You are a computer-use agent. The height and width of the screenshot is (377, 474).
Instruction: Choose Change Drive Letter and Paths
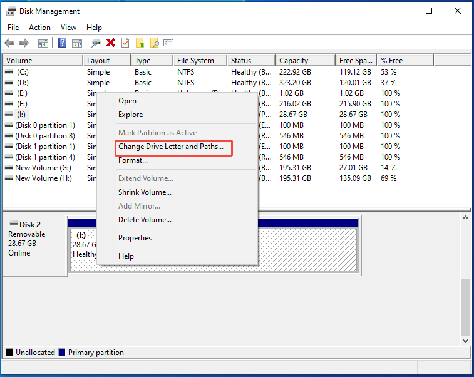170,147
